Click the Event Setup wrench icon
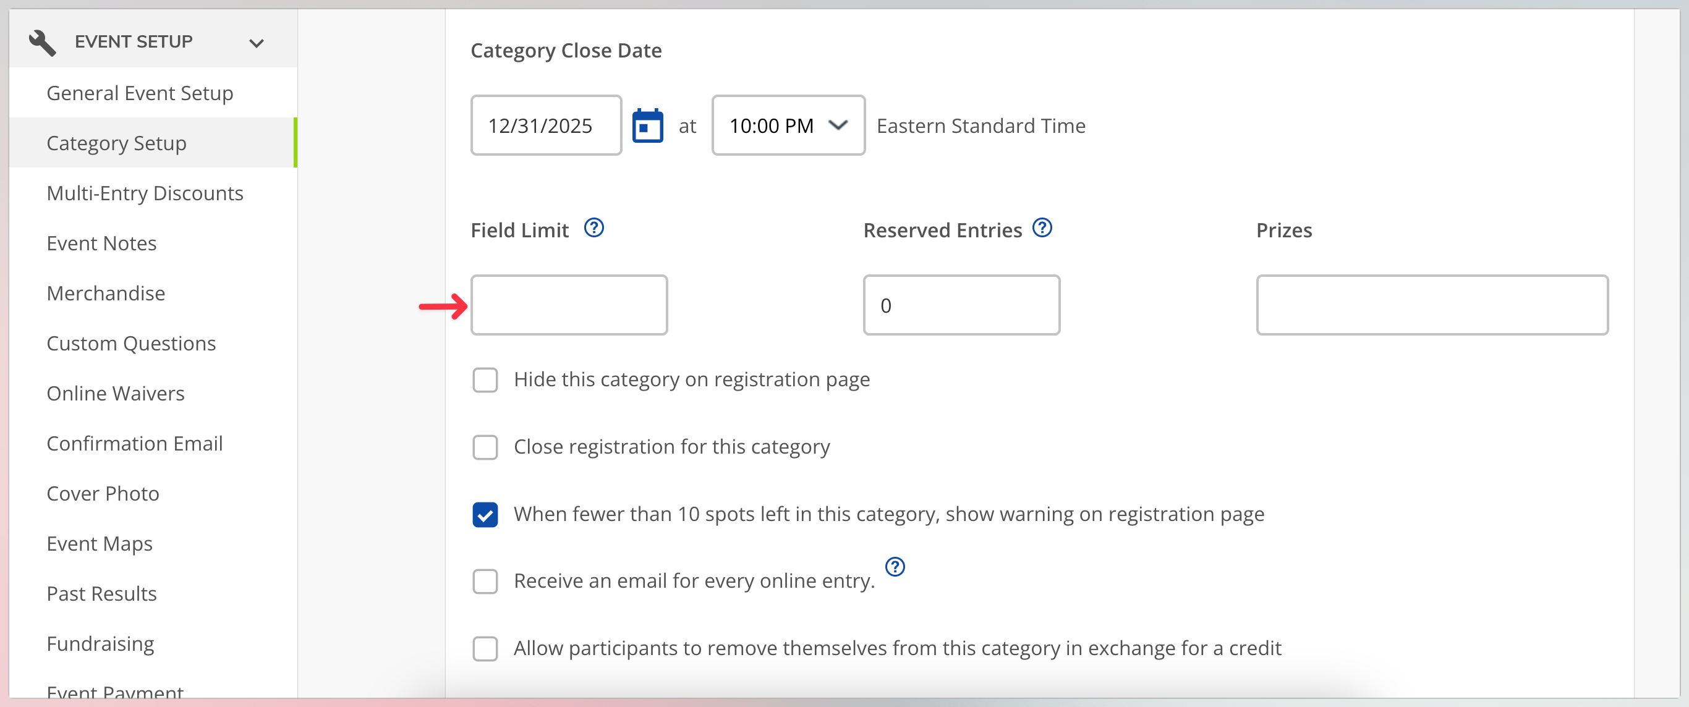The image size is (1689, 707). click(x=43, y=43)
